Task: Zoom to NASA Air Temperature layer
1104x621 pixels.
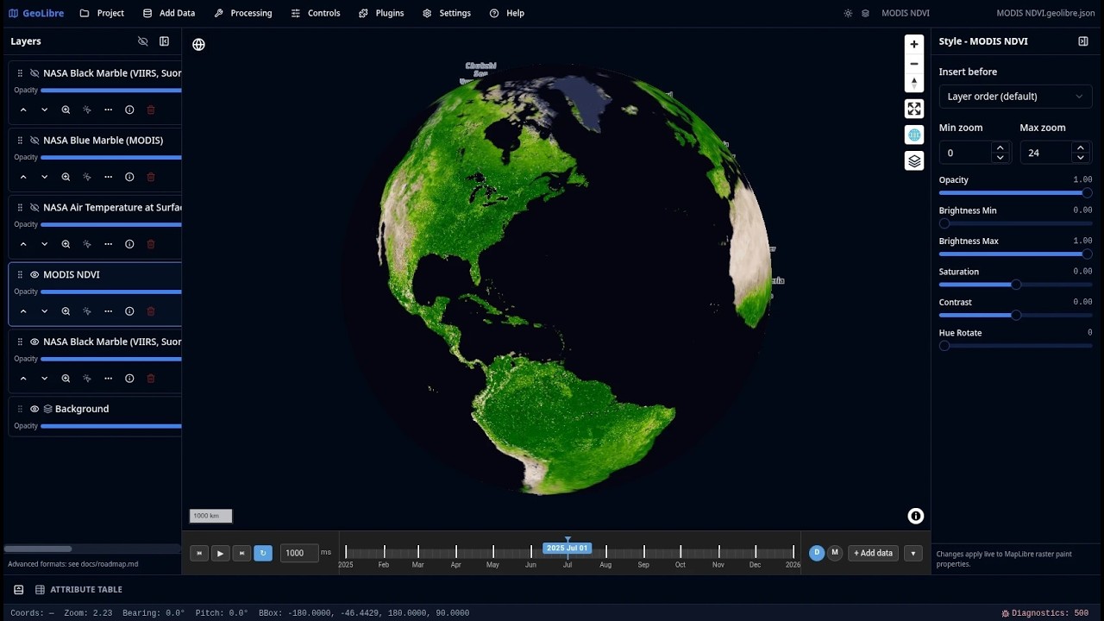Action: pos(66,244)
